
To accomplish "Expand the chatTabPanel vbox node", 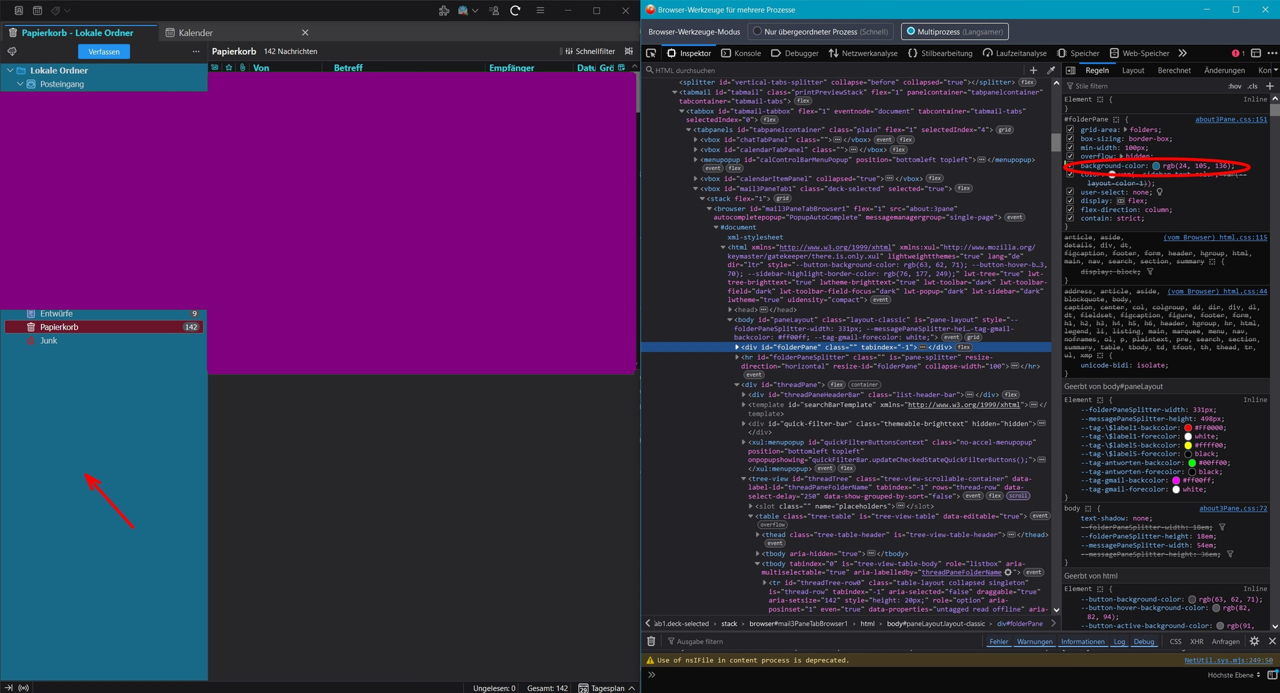I will point(695,140).
